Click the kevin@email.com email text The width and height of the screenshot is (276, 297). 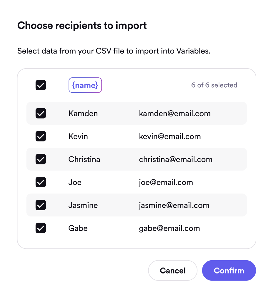click(x=170, y=136)
